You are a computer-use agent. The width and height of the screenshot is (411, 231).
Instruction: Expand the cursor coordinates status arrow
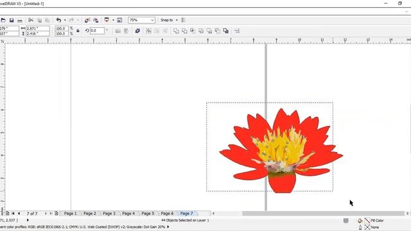28,220
